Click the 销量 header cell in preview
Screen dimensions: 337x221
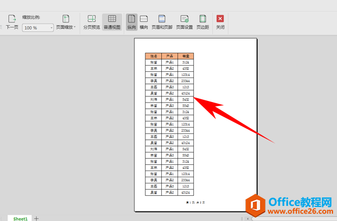pos(186,56)
